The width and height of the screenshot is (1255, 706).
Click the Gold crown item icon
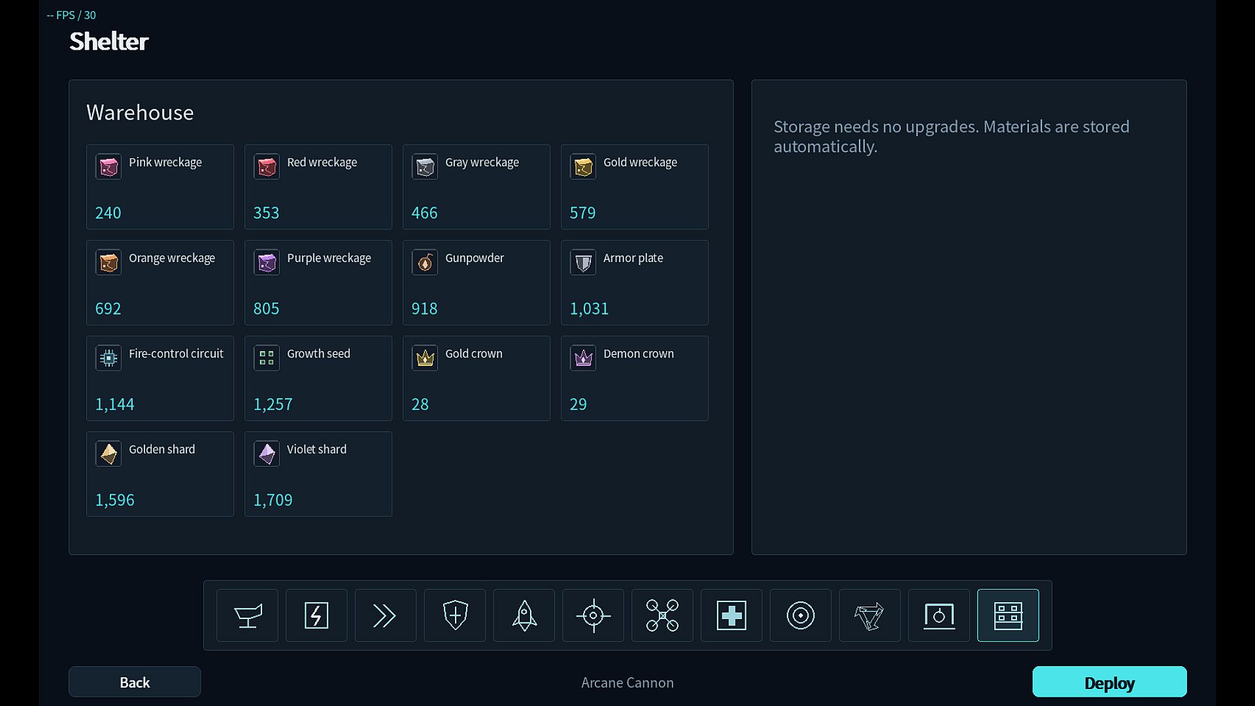425,358
